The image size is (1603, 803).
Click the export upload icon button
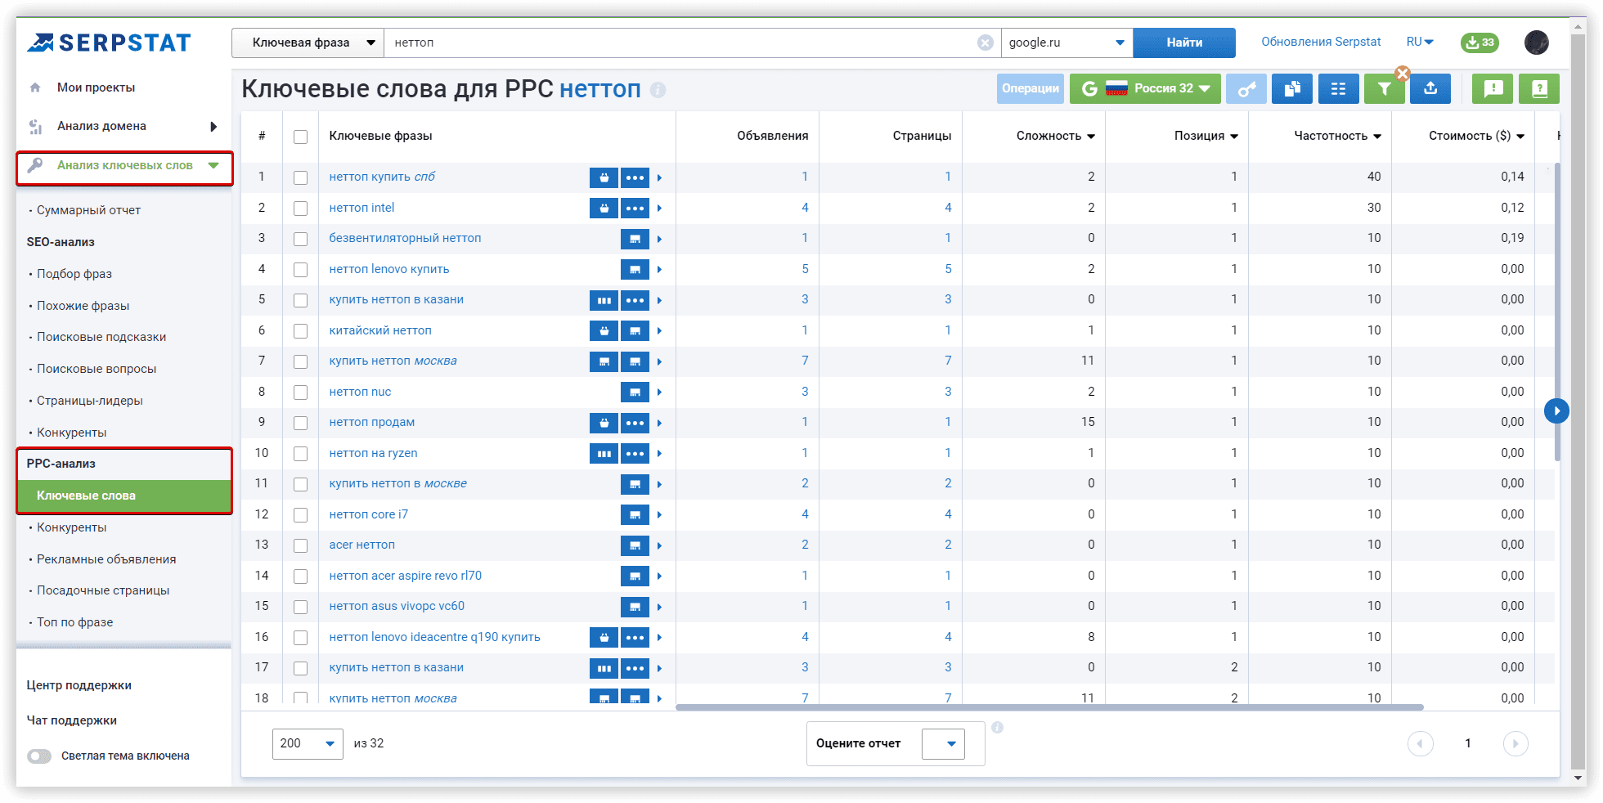1430,89
